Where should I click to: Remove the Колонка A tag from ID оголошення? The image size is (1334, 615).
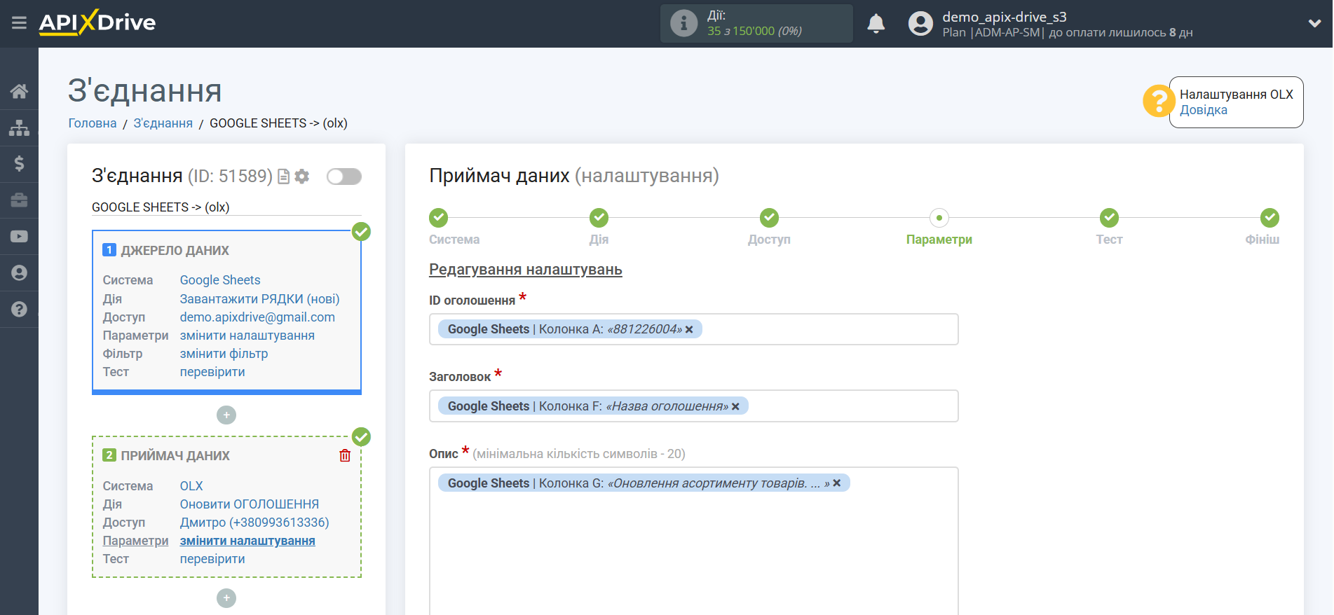point(689,330)
